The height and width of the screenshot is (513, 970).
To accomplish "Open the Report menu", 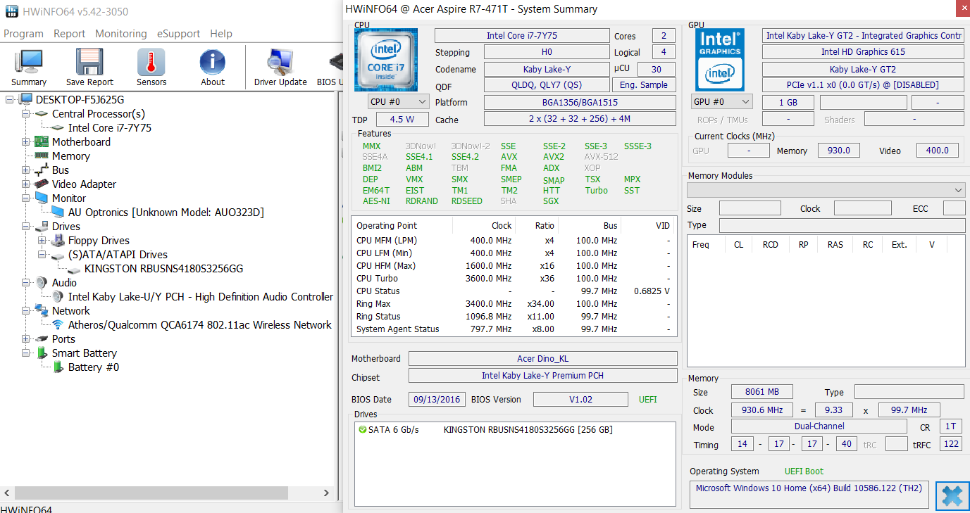I will 69,34.
